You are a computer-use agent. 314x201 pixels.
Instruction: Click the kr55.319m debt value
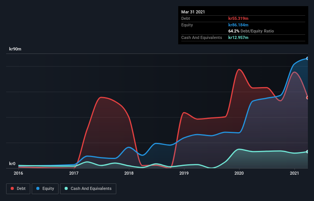click(x=238, y=18)
